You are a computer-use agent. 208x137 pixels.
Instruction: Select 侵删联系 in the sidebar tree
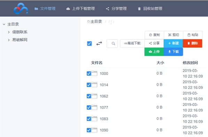(20, 32)
